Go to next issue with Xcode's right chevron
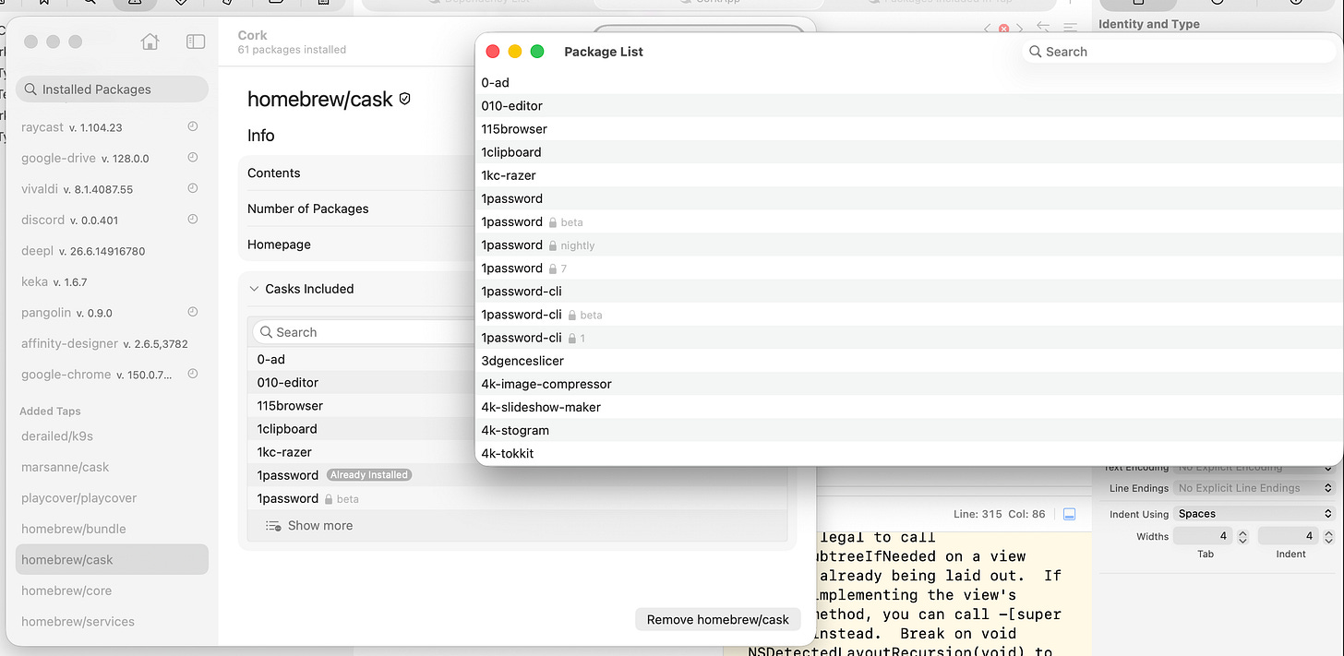 [1018, 29]
